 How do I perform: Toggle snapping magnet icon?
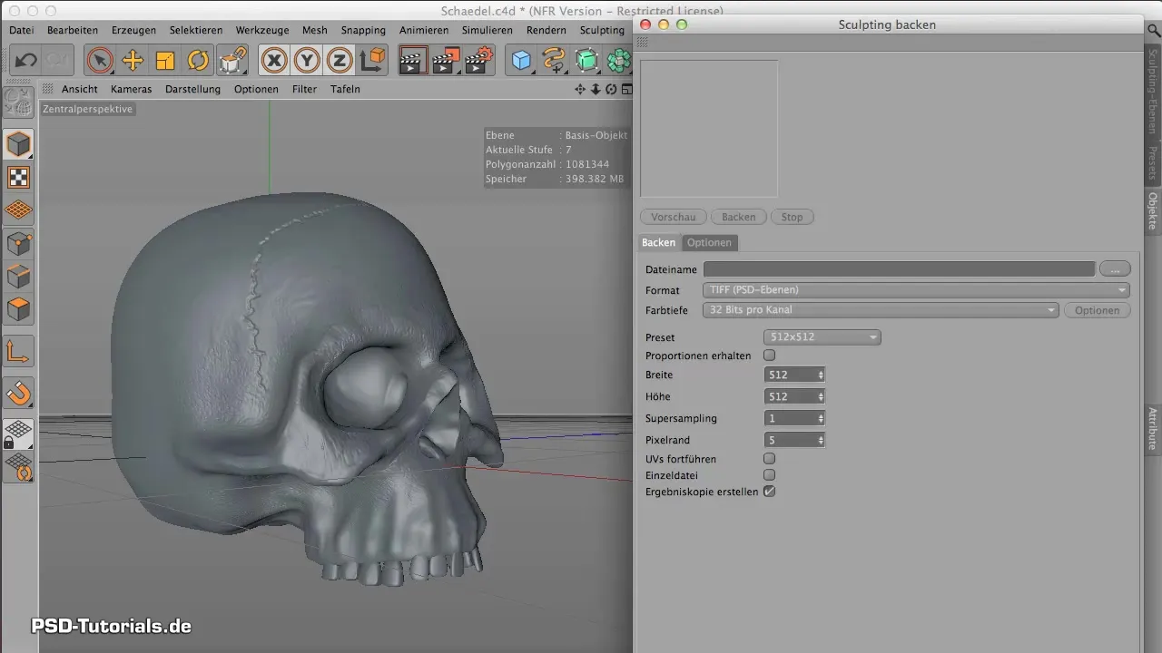18,393
